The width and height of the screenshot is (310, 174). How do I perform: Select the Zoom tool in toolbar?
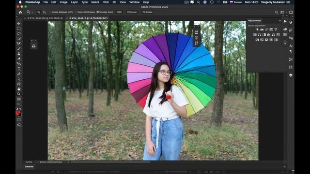click(x=19, y=94)
